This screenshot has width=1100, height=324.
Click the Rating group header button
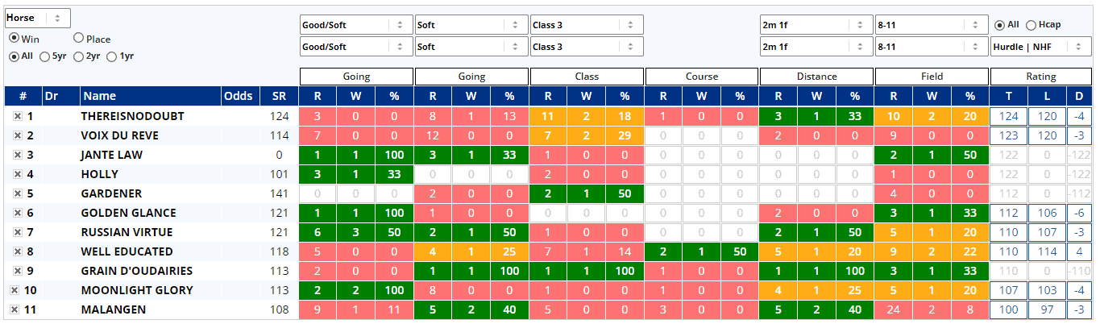tap(1041, 77)
